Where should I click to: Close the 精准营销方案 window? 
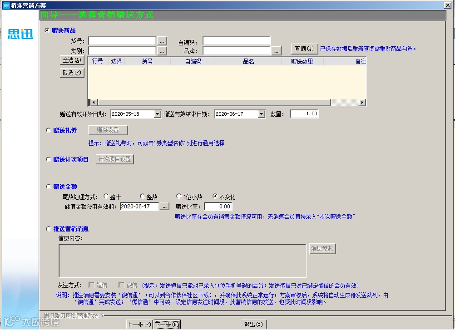(448, 5)
